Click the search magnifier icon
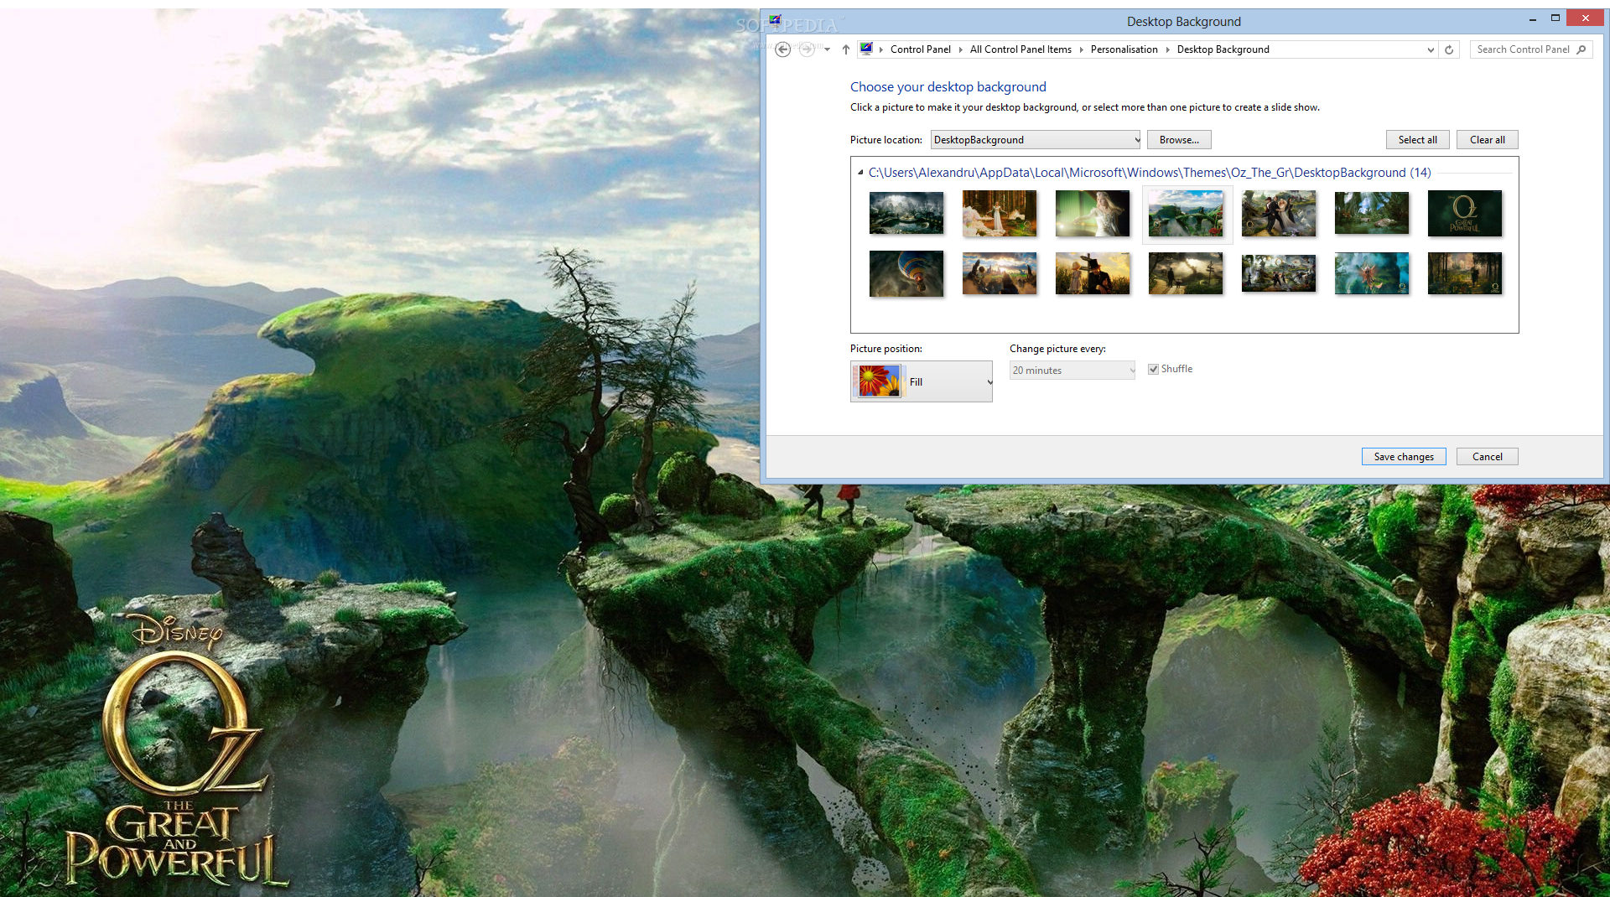This screenshot has width=1610, height=897. [1581, 49]
